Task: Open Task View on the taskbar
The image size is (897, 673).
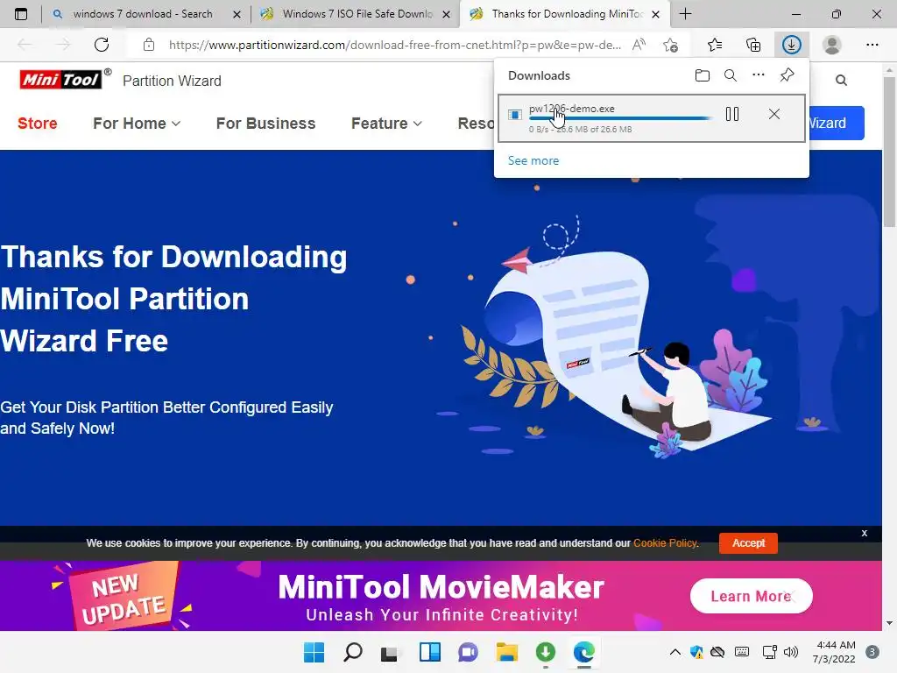Action: 390,652
